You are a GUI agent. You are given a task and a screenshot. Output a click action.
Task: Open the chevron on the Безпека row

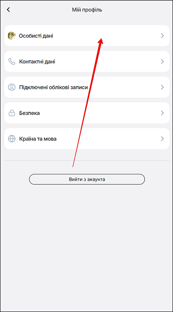click(x=163, y=113)
